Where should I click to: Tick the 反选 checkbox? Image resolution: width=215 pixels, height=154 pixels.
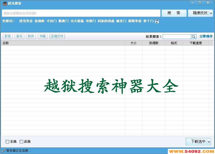tap(21, 142)
